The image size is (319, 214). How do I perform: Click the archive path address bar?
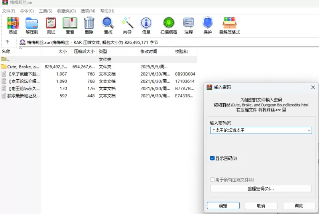[169, 42]
